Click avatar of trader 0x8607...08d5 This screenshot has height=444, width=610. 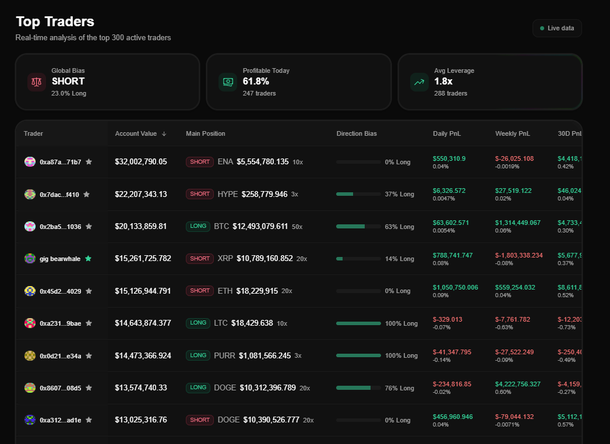(30, 387)
